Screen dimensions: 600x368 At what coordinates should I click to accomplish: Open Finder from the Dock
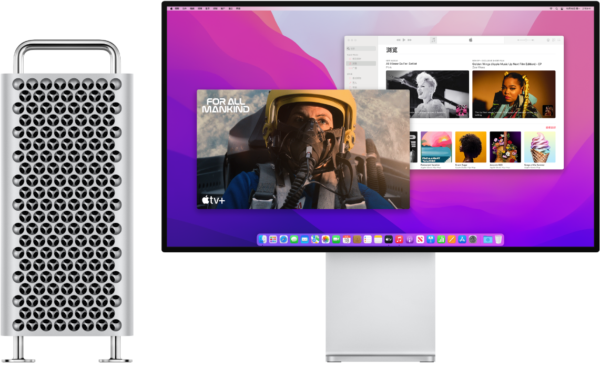(262, 240)
